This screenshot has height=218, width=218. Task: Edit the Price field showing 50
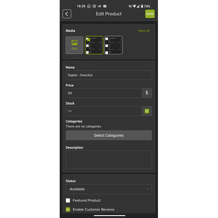(x=104, y=93)
